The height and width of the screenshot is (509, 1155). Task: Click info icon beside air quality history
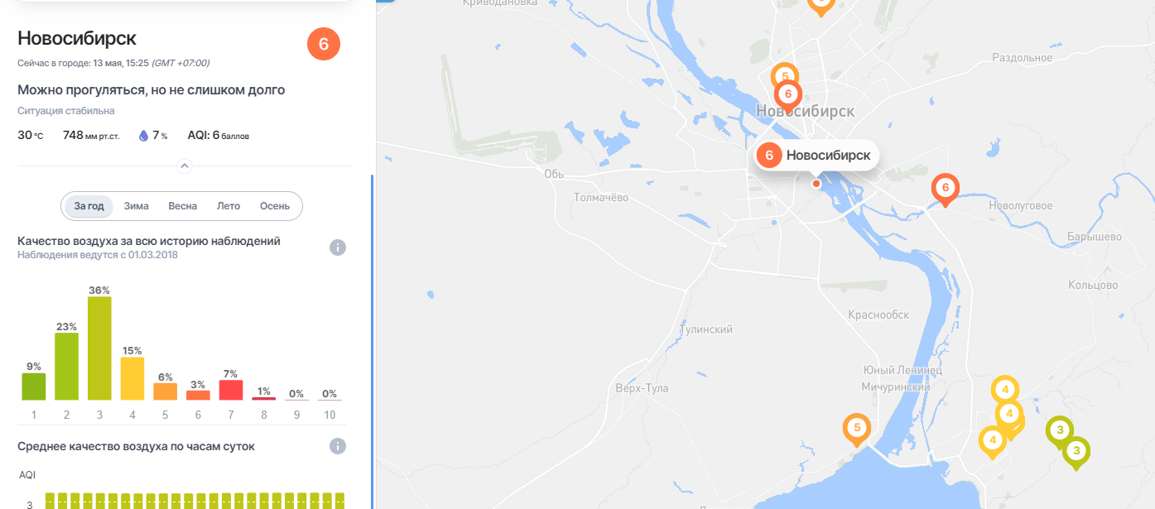click(x=337, y=247)
